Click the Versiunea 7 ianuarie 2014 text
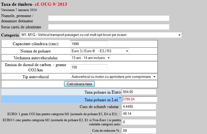207x134 pixels. tap(19, 10)
